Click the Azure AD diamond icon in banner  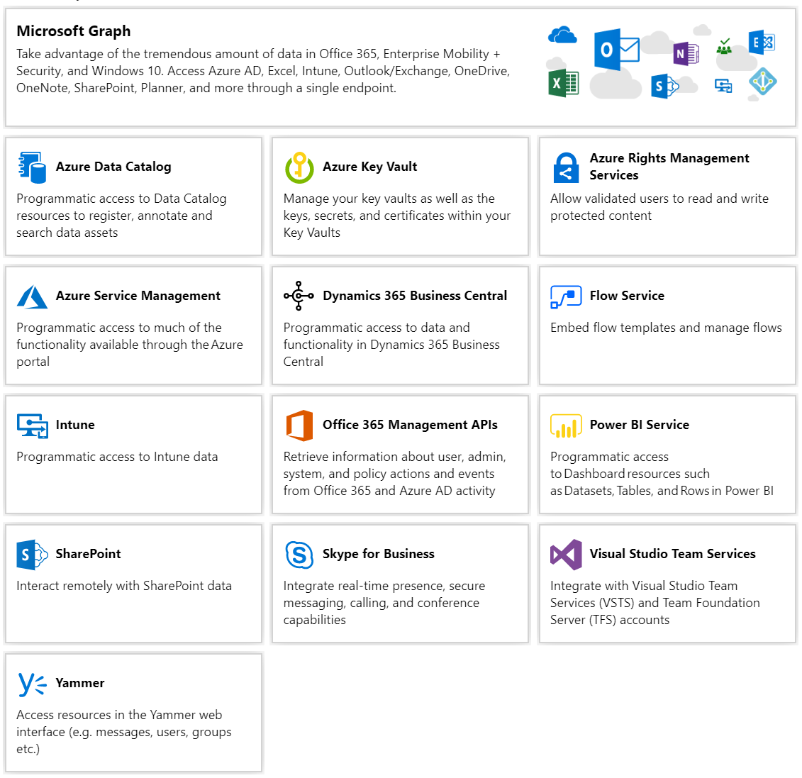tap(762, 82)
